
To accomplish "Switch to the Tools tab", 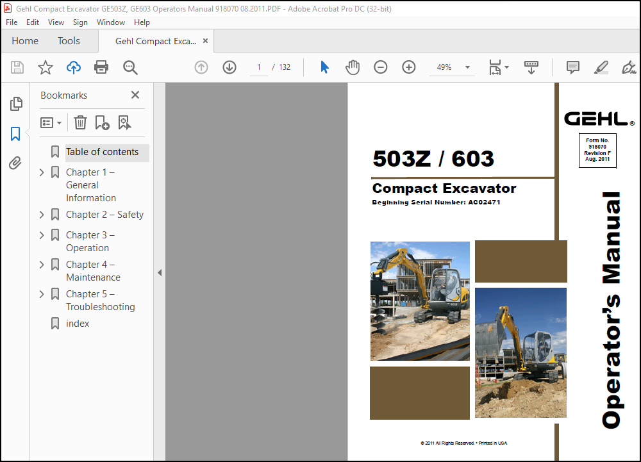I will (x=69, y=41).
